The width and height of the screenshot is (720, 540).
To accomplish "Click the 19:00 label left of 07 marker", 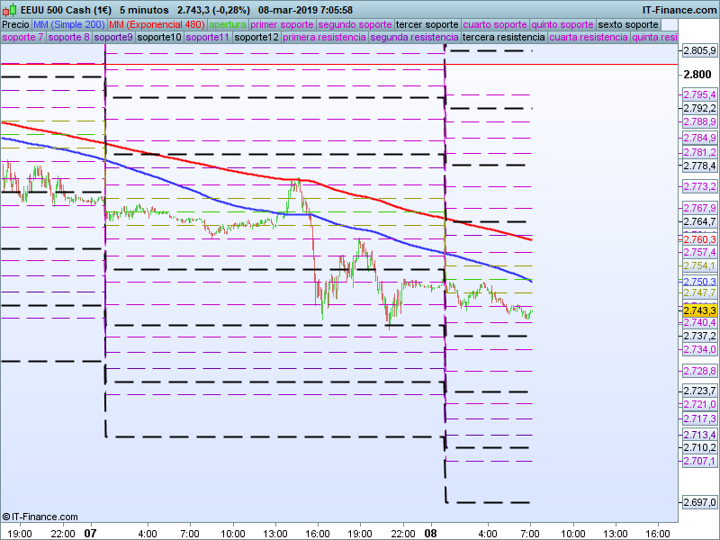I will pos(21,534).
